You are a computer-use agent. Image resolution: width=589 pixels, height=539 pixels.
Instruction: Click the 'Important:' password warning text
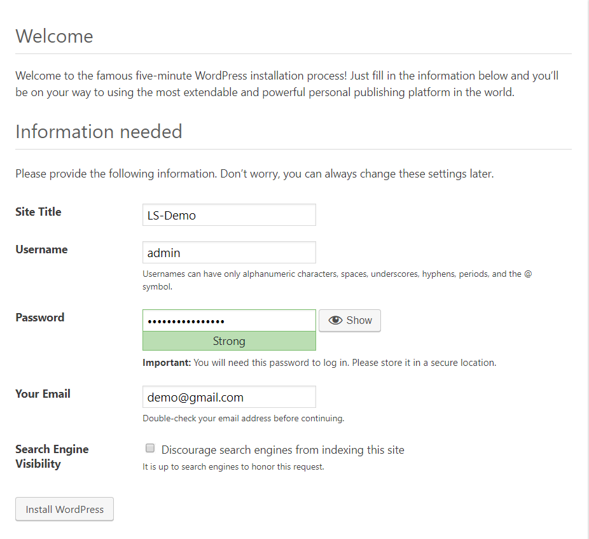319,363
